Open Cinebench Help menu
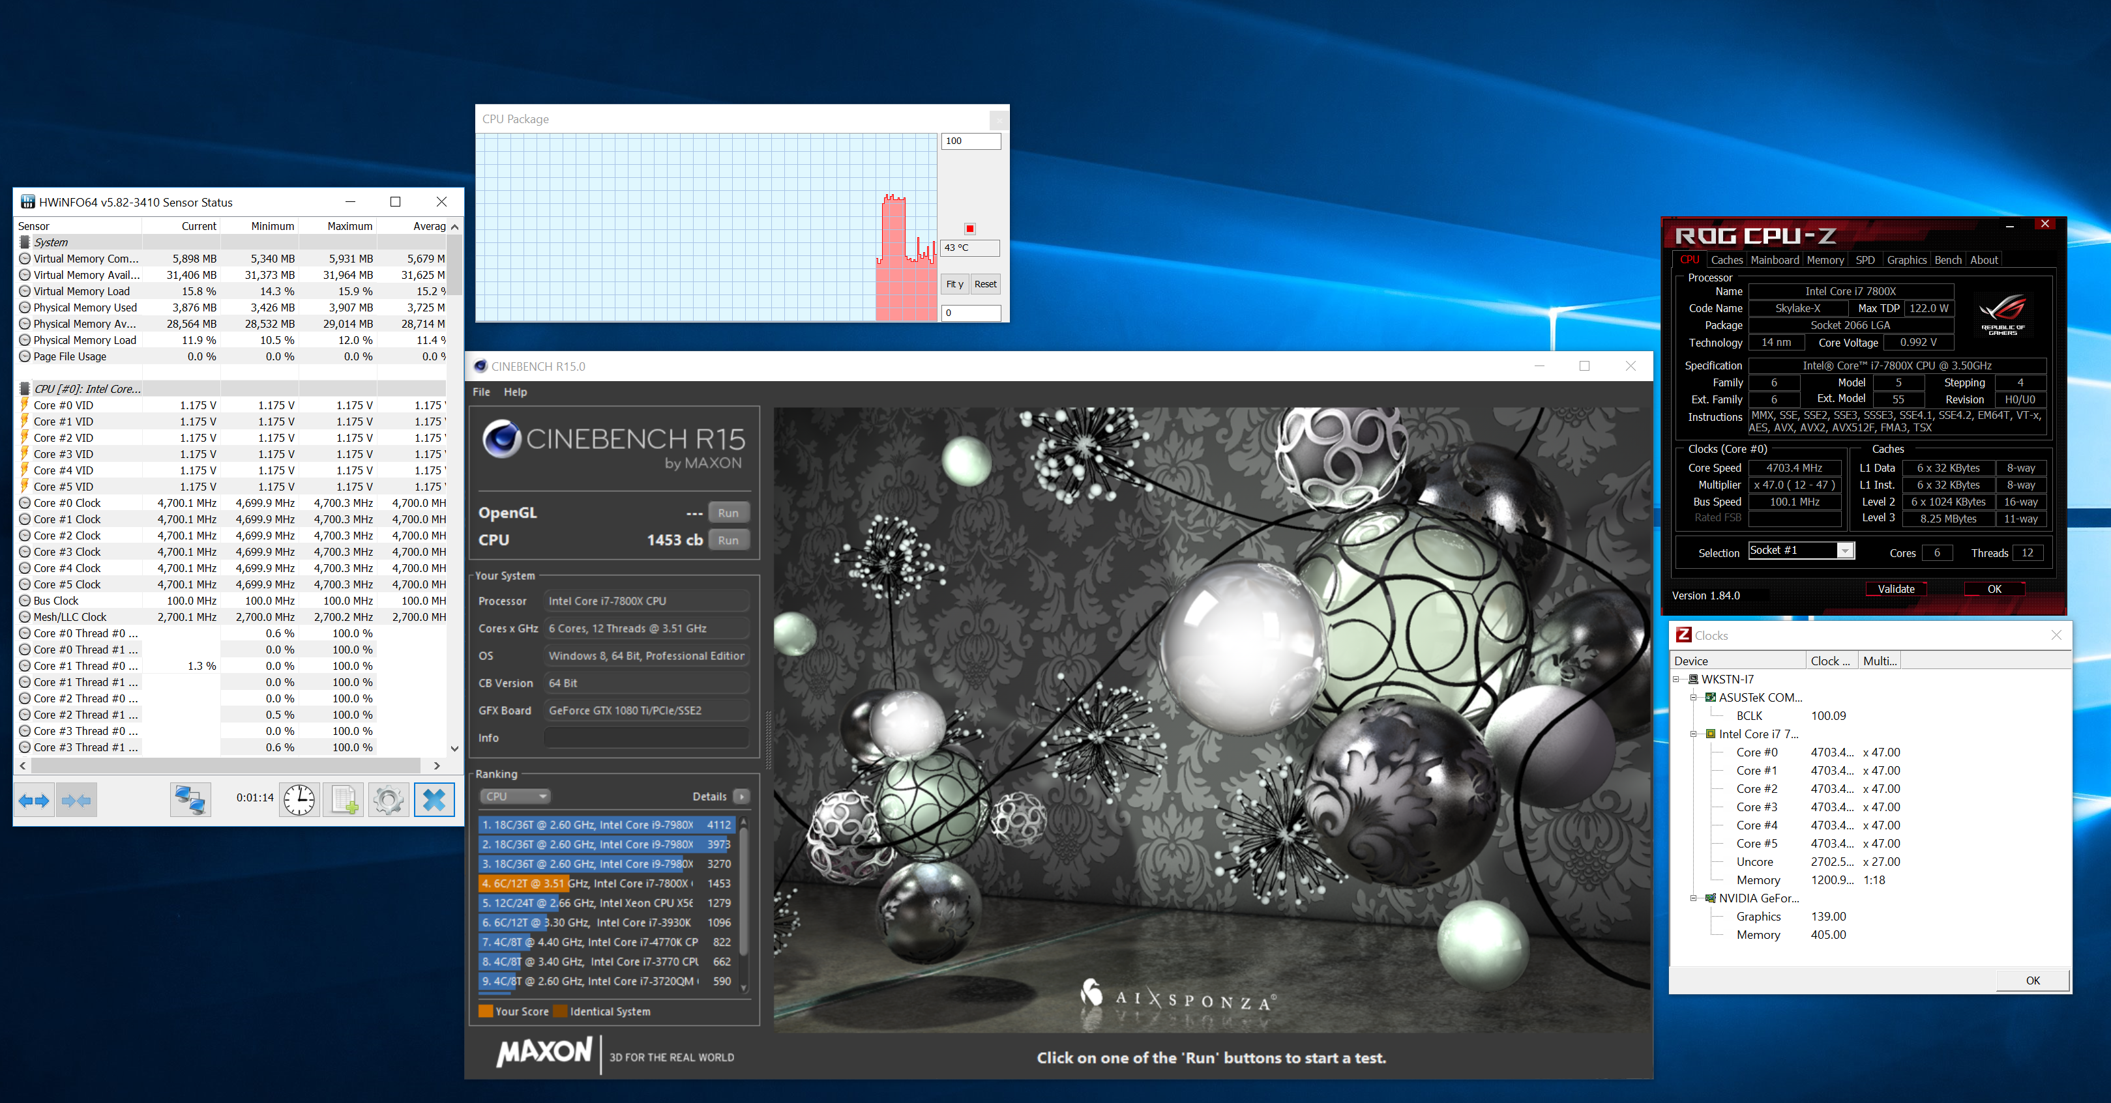 click(x=514, y=392)
